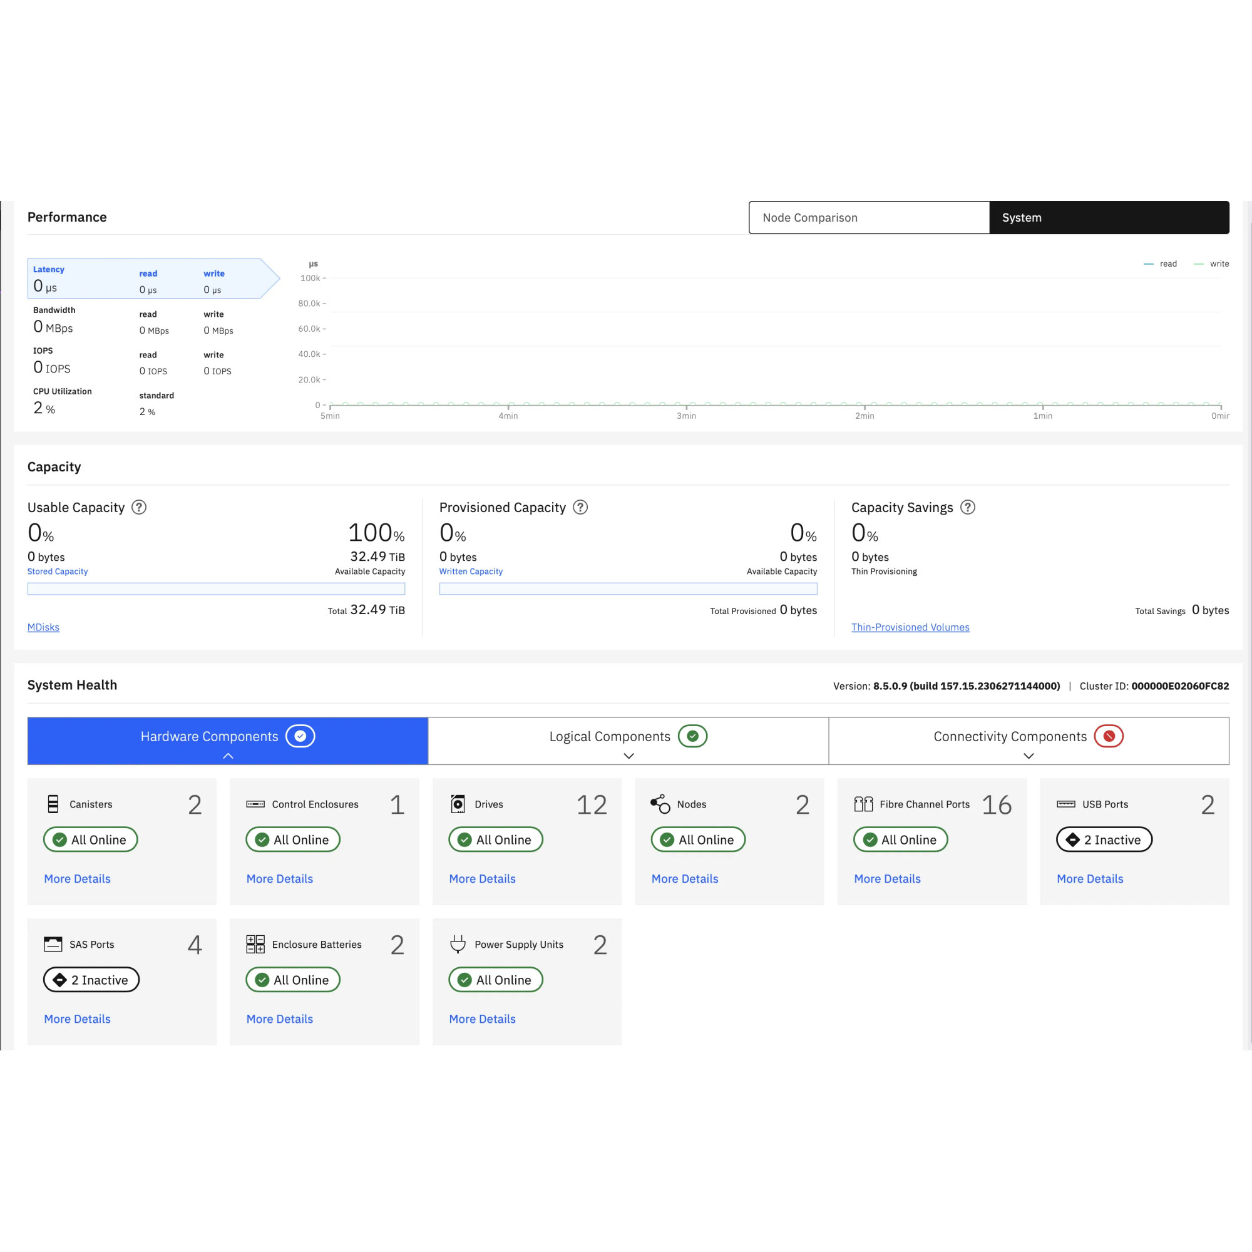
Task: Expand Connectivity Components chevron
Action: tap(1028, 756)
